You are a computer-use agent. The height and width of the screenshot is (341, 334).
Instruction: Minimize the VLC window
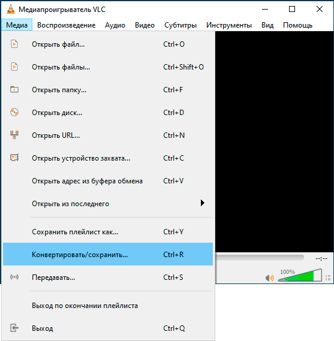tap(265, 9)
